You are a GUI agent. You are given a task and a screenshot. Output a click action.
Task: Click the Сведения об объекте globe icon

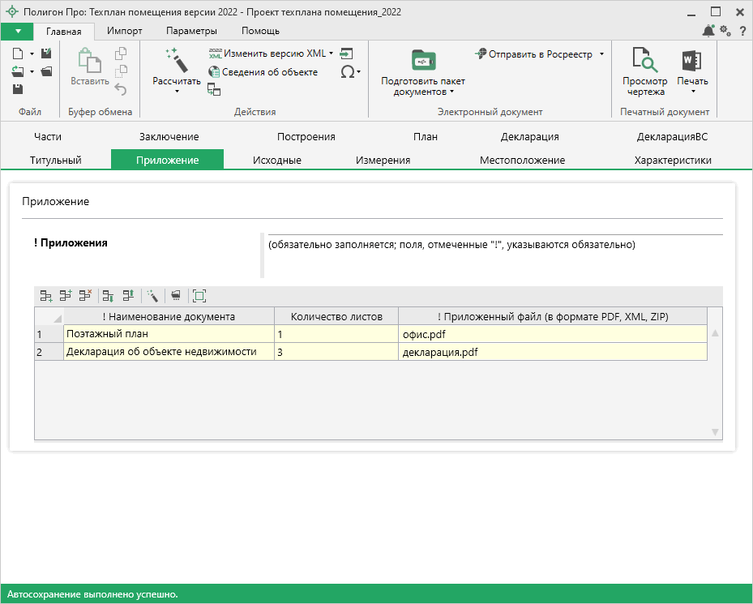215,72
